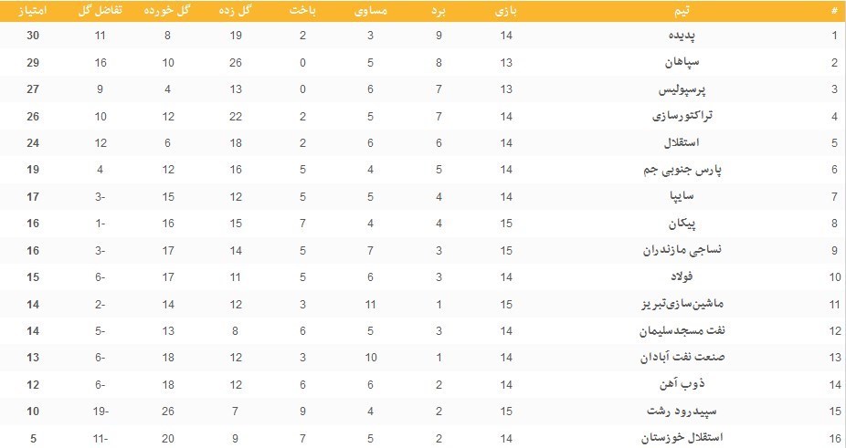Click the باخت (losses) column header

[x=302, y=11]
